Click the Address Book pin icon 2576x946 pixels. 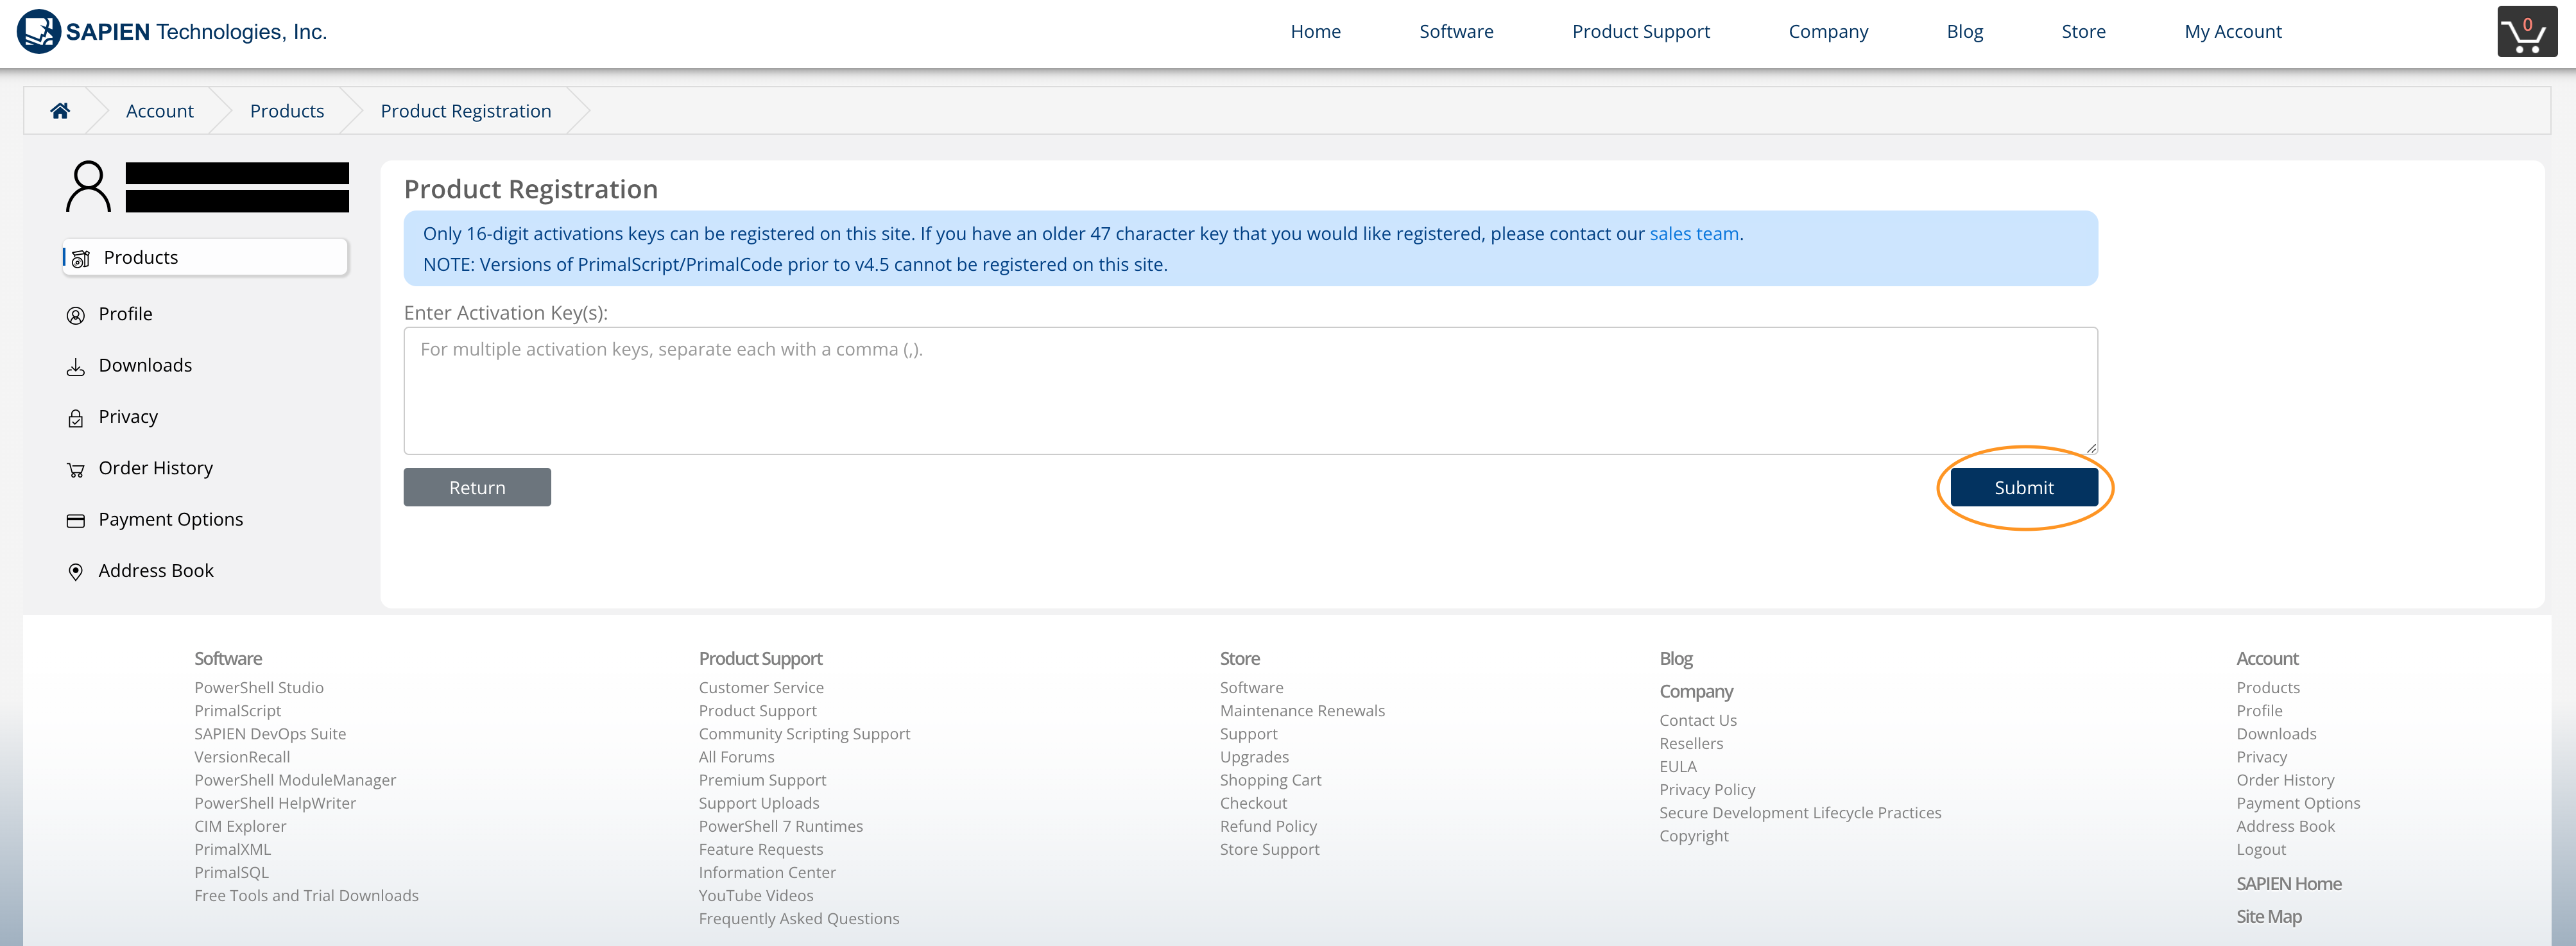tap(76, 572)
